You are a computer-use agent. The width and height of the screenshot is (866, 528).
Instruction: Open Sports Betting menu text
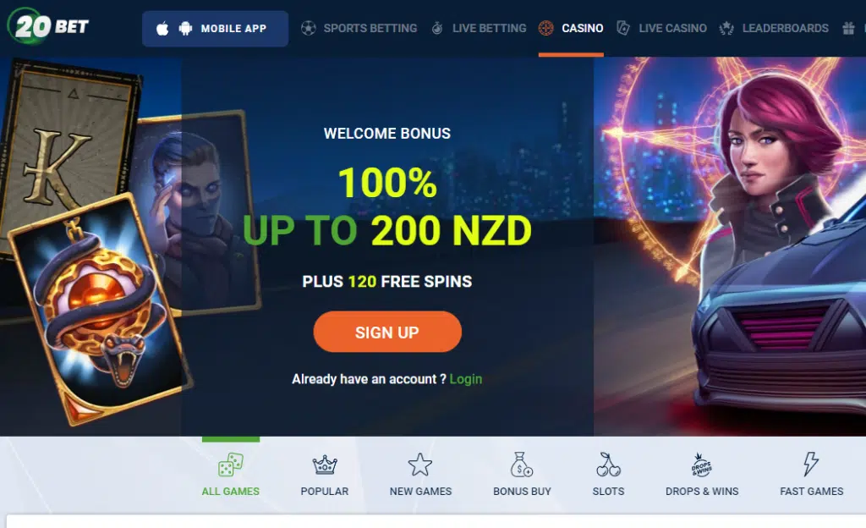coord(370,28)
